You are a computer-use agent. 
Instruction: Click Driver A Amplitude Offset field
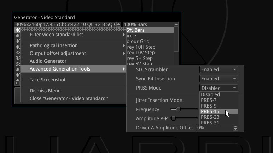pyautogui.click(x=215, y=128)
